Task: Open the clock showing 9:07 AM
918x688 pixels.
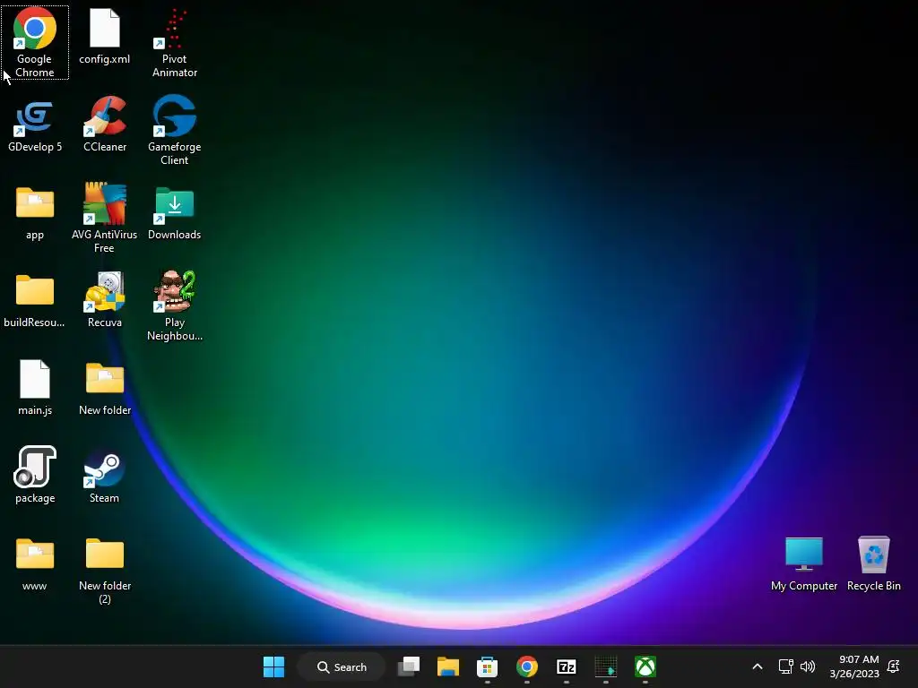Action: (854, 666)
